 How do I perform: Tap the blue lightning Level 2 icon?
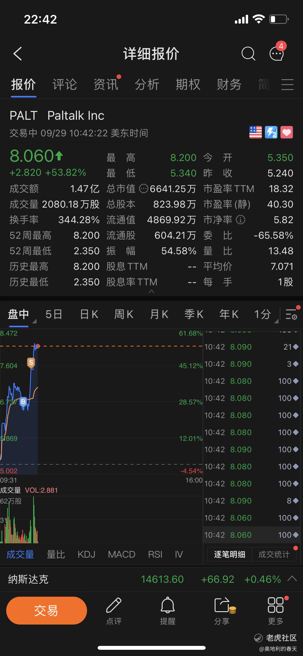(271, 132)
